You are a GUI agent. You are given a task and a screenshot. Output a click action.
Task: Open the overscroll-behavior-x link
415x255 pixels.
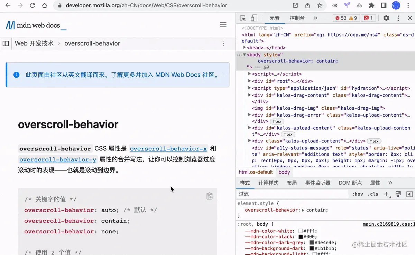point(168,149)
